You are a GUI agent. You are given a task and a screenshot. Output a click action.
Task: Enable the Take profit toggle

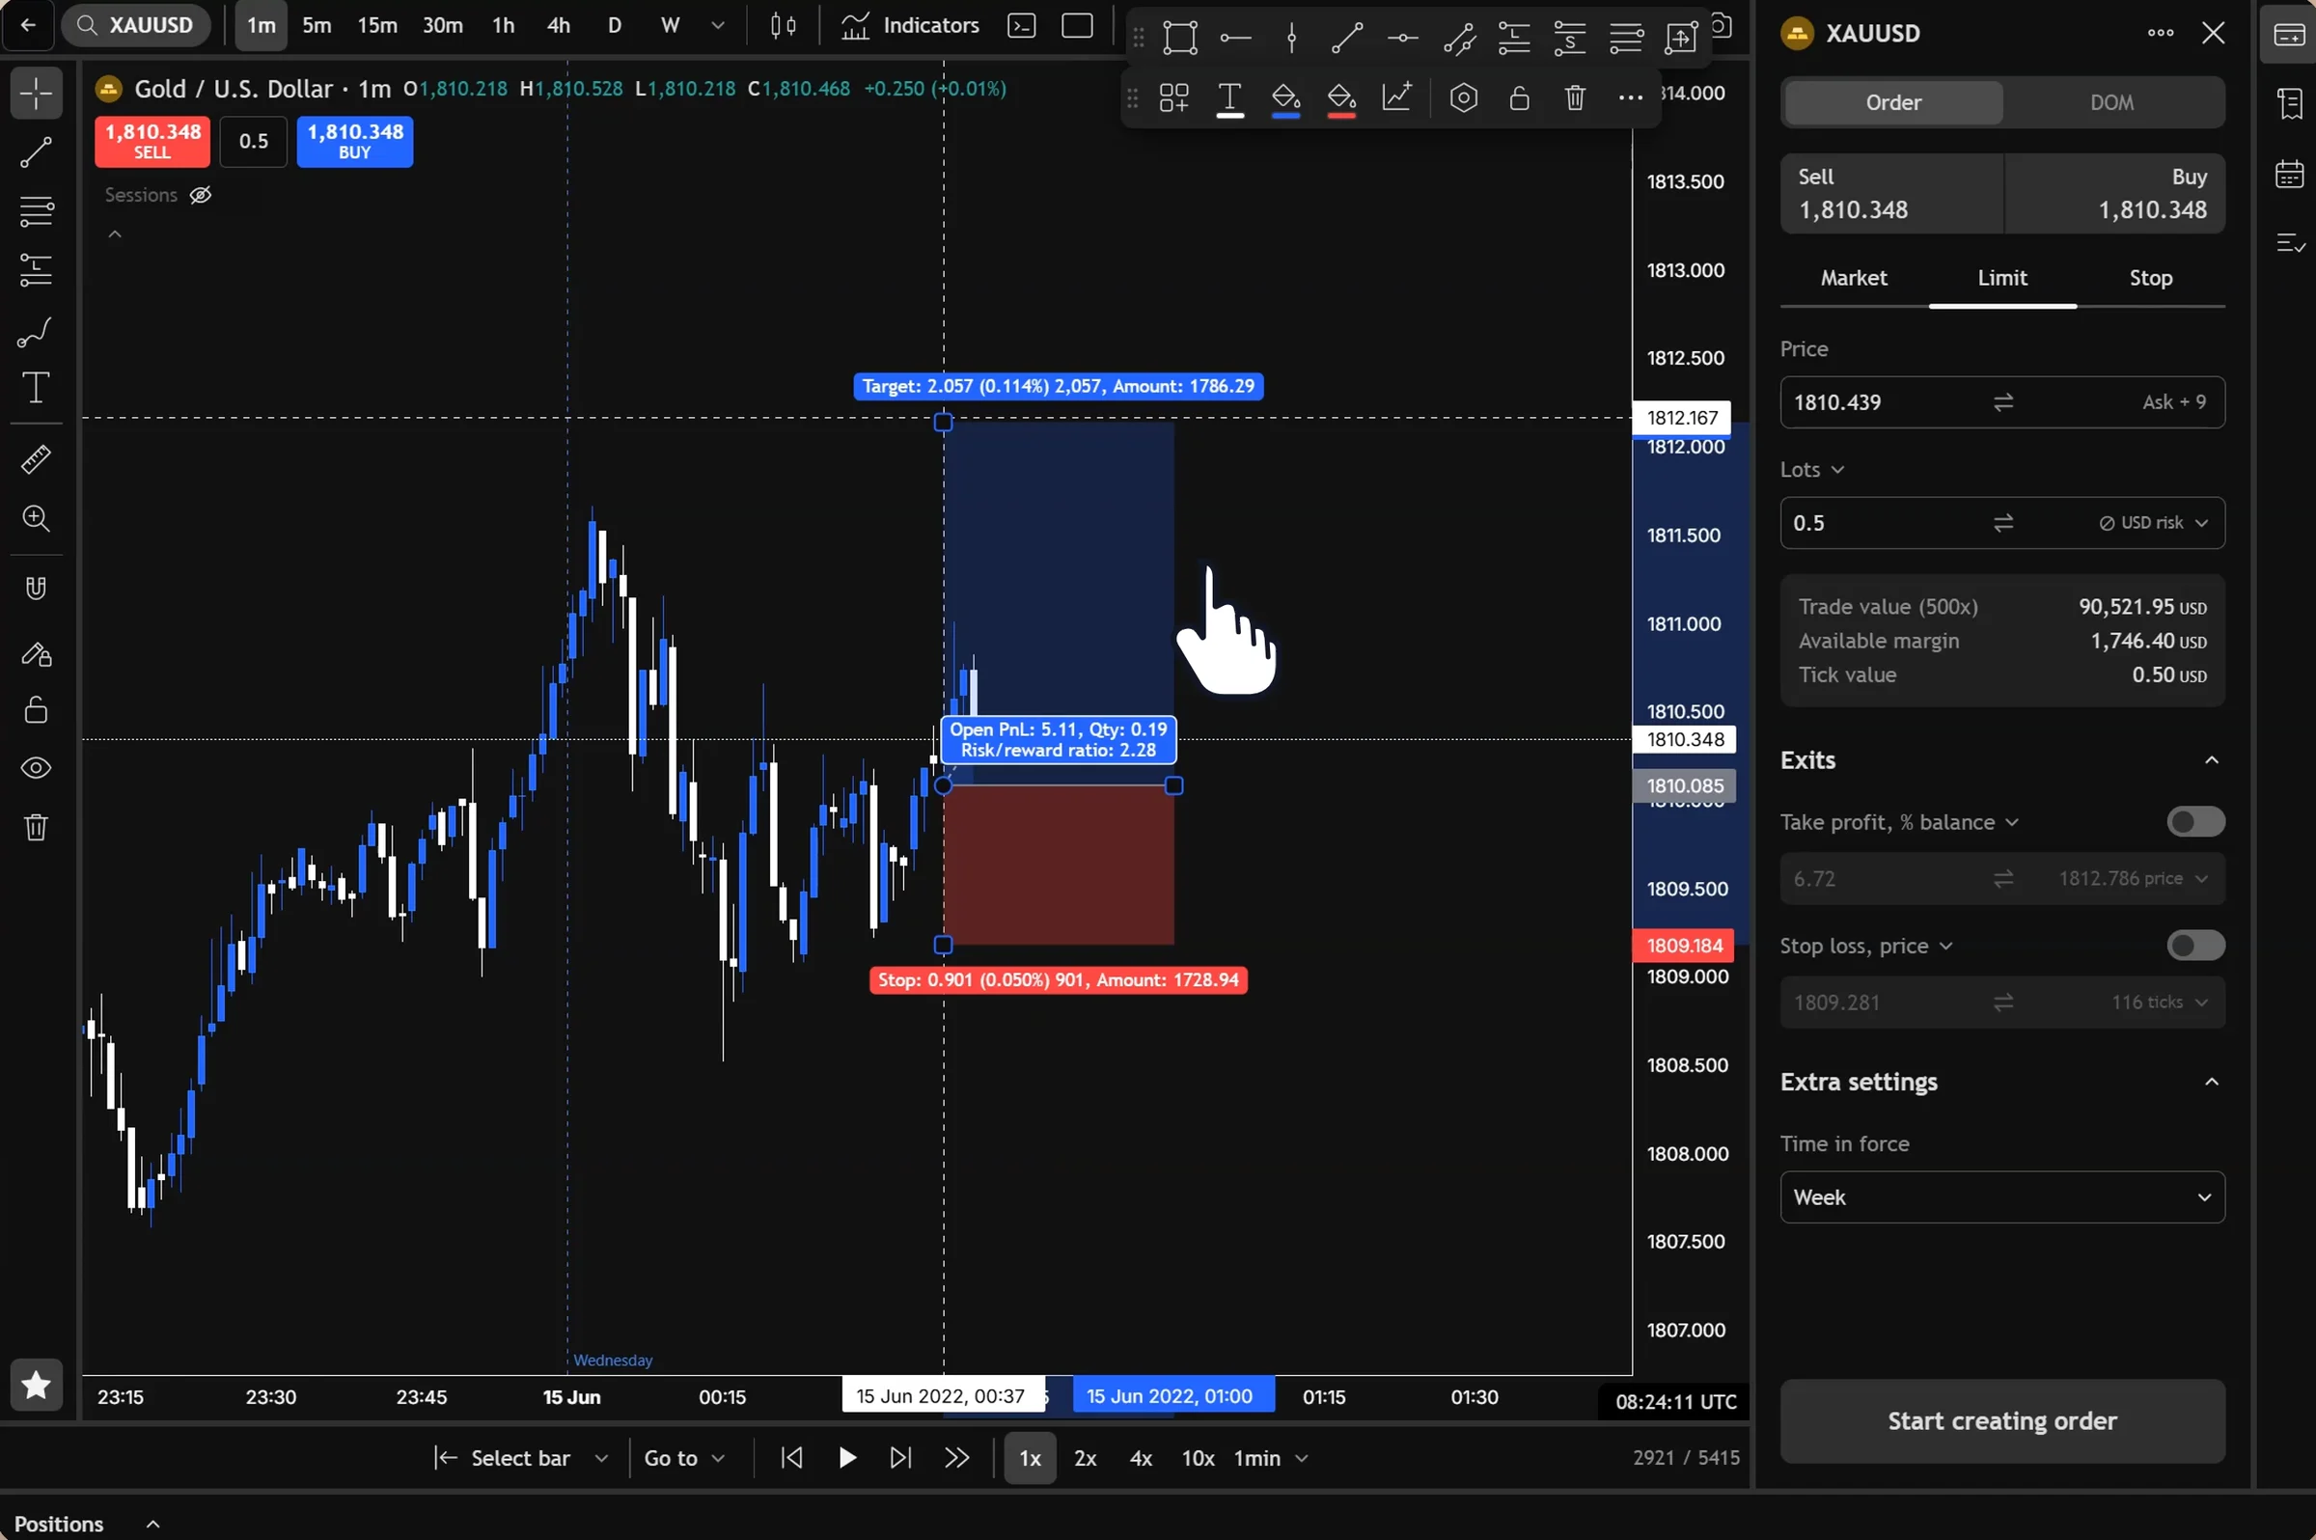coord(2195,822)
